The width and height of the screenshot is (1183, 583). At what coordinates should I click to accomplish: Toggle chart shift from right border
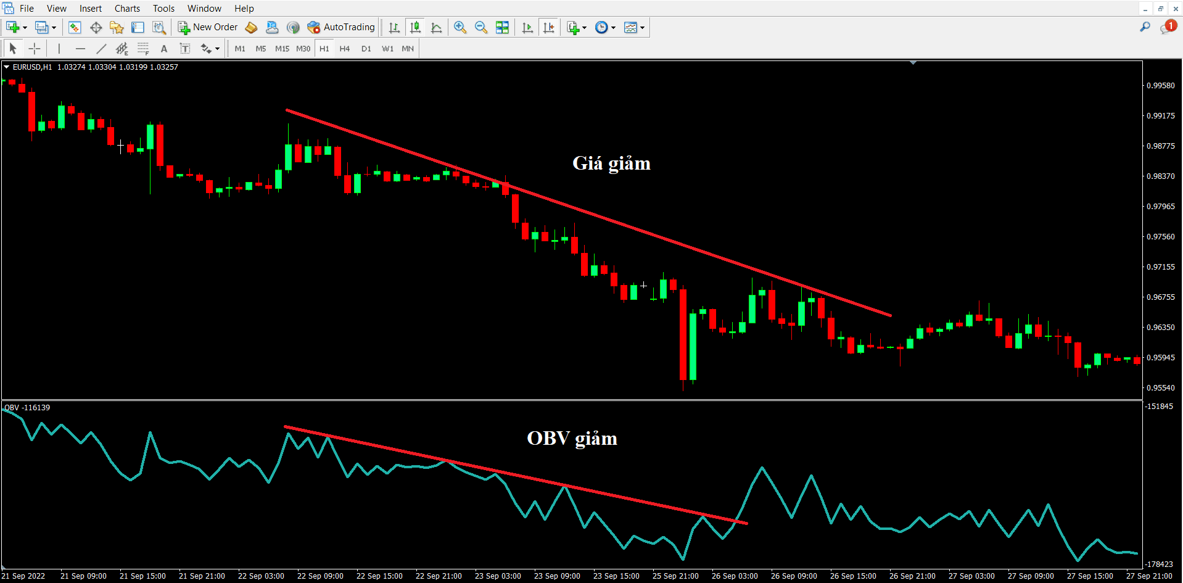[548, 27]
